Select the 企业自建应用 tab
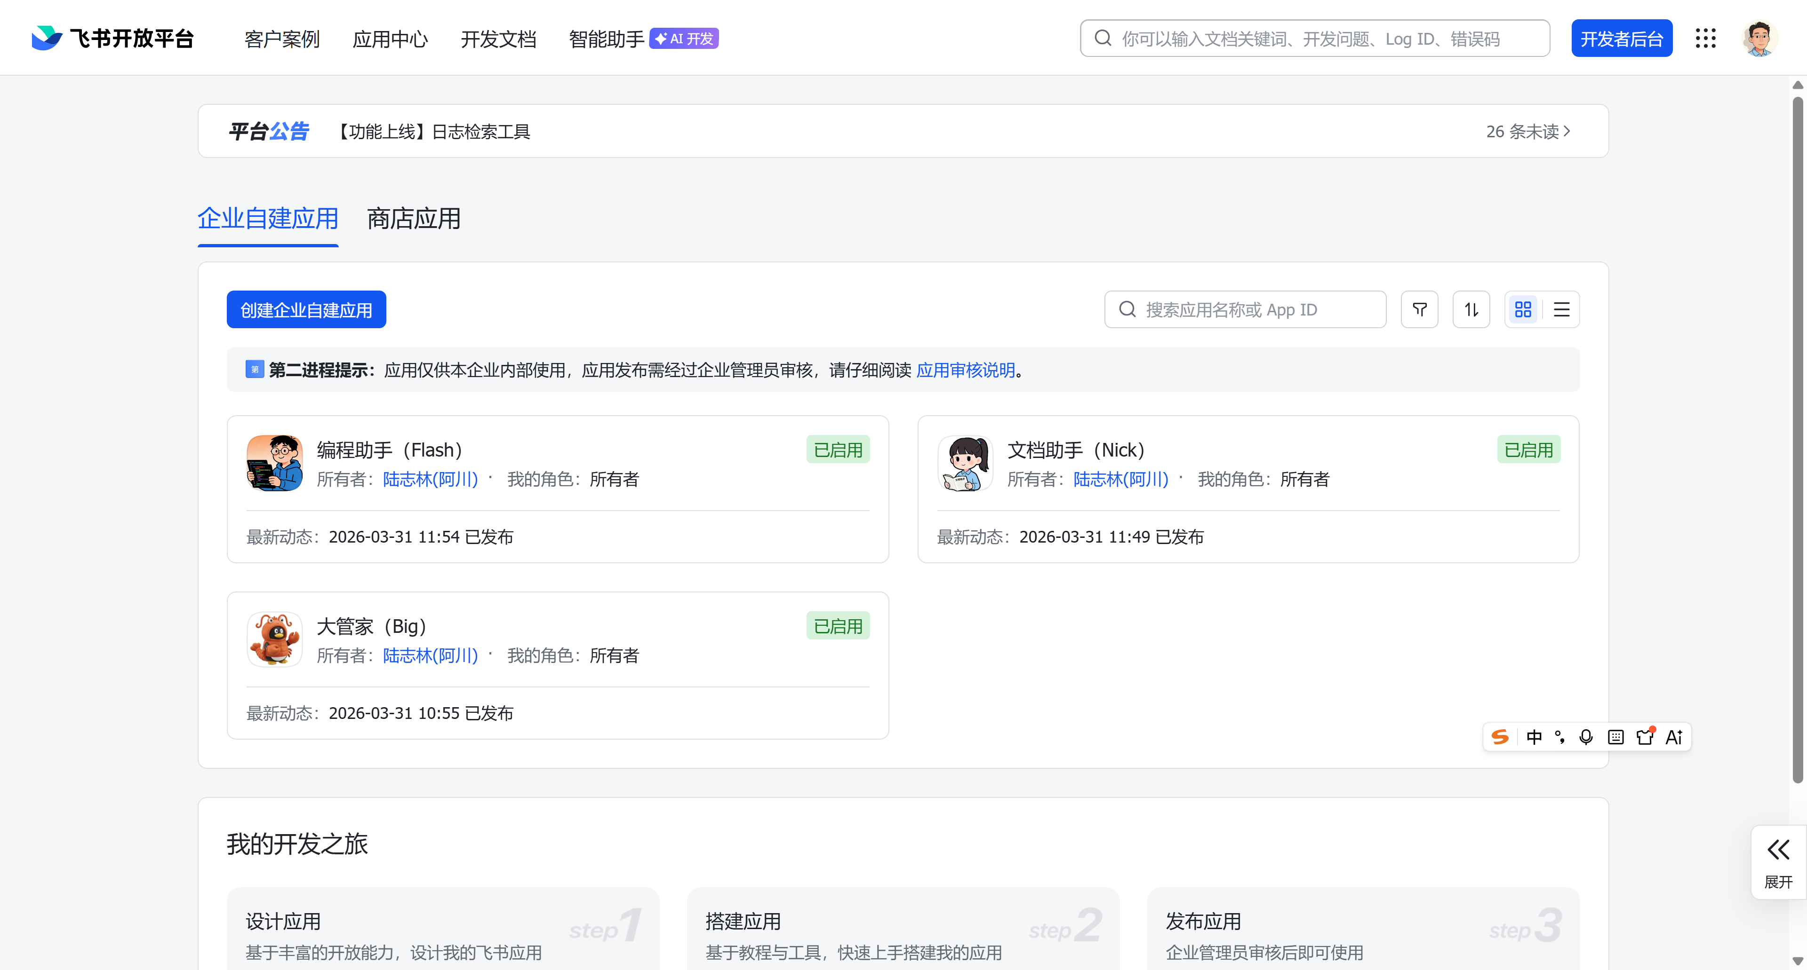Image resolution: width=1807 pixels, height=970 pixels. click(268, 219)
